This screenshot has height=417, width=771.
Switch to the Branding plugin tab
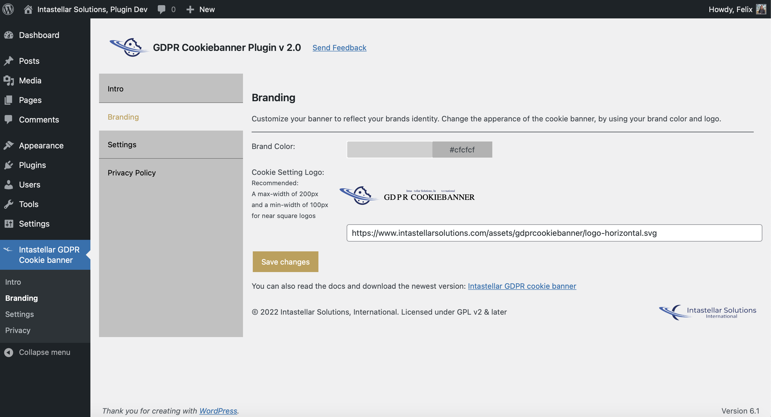tap(171, 117)
